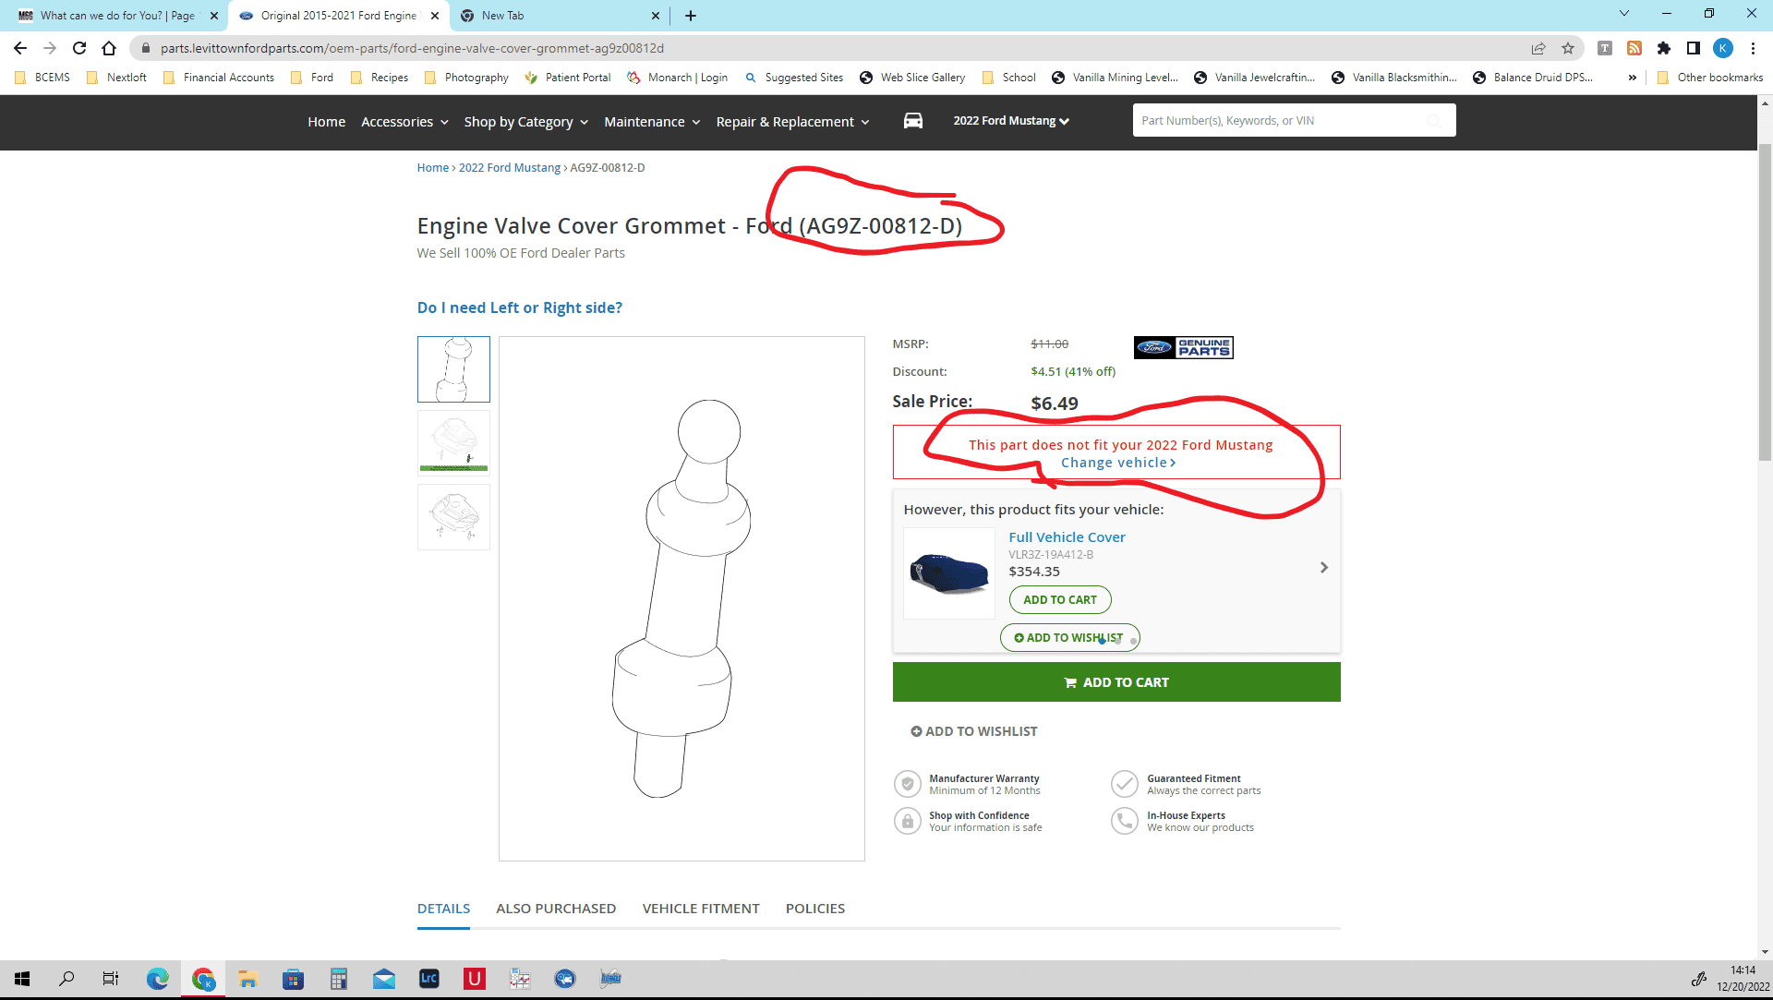Add grommet to wishlist below cart button
Screen dimensions: 1773x1000
(x=974, y=731)
